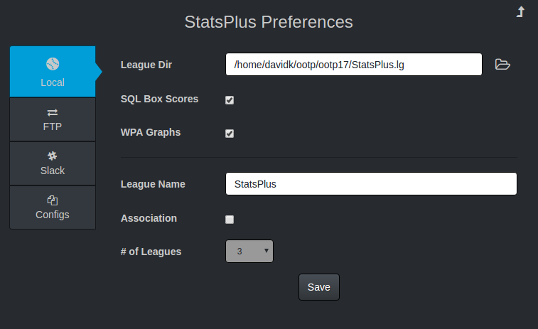Focus the League Name text field
The image size is (538, 329).
click(370, 184)
